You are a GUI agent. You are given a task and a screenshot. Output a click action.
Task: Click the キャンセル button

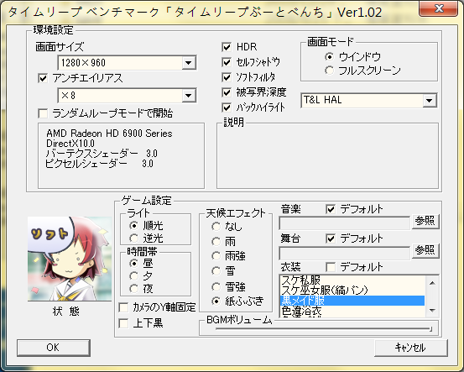point(411,348)
